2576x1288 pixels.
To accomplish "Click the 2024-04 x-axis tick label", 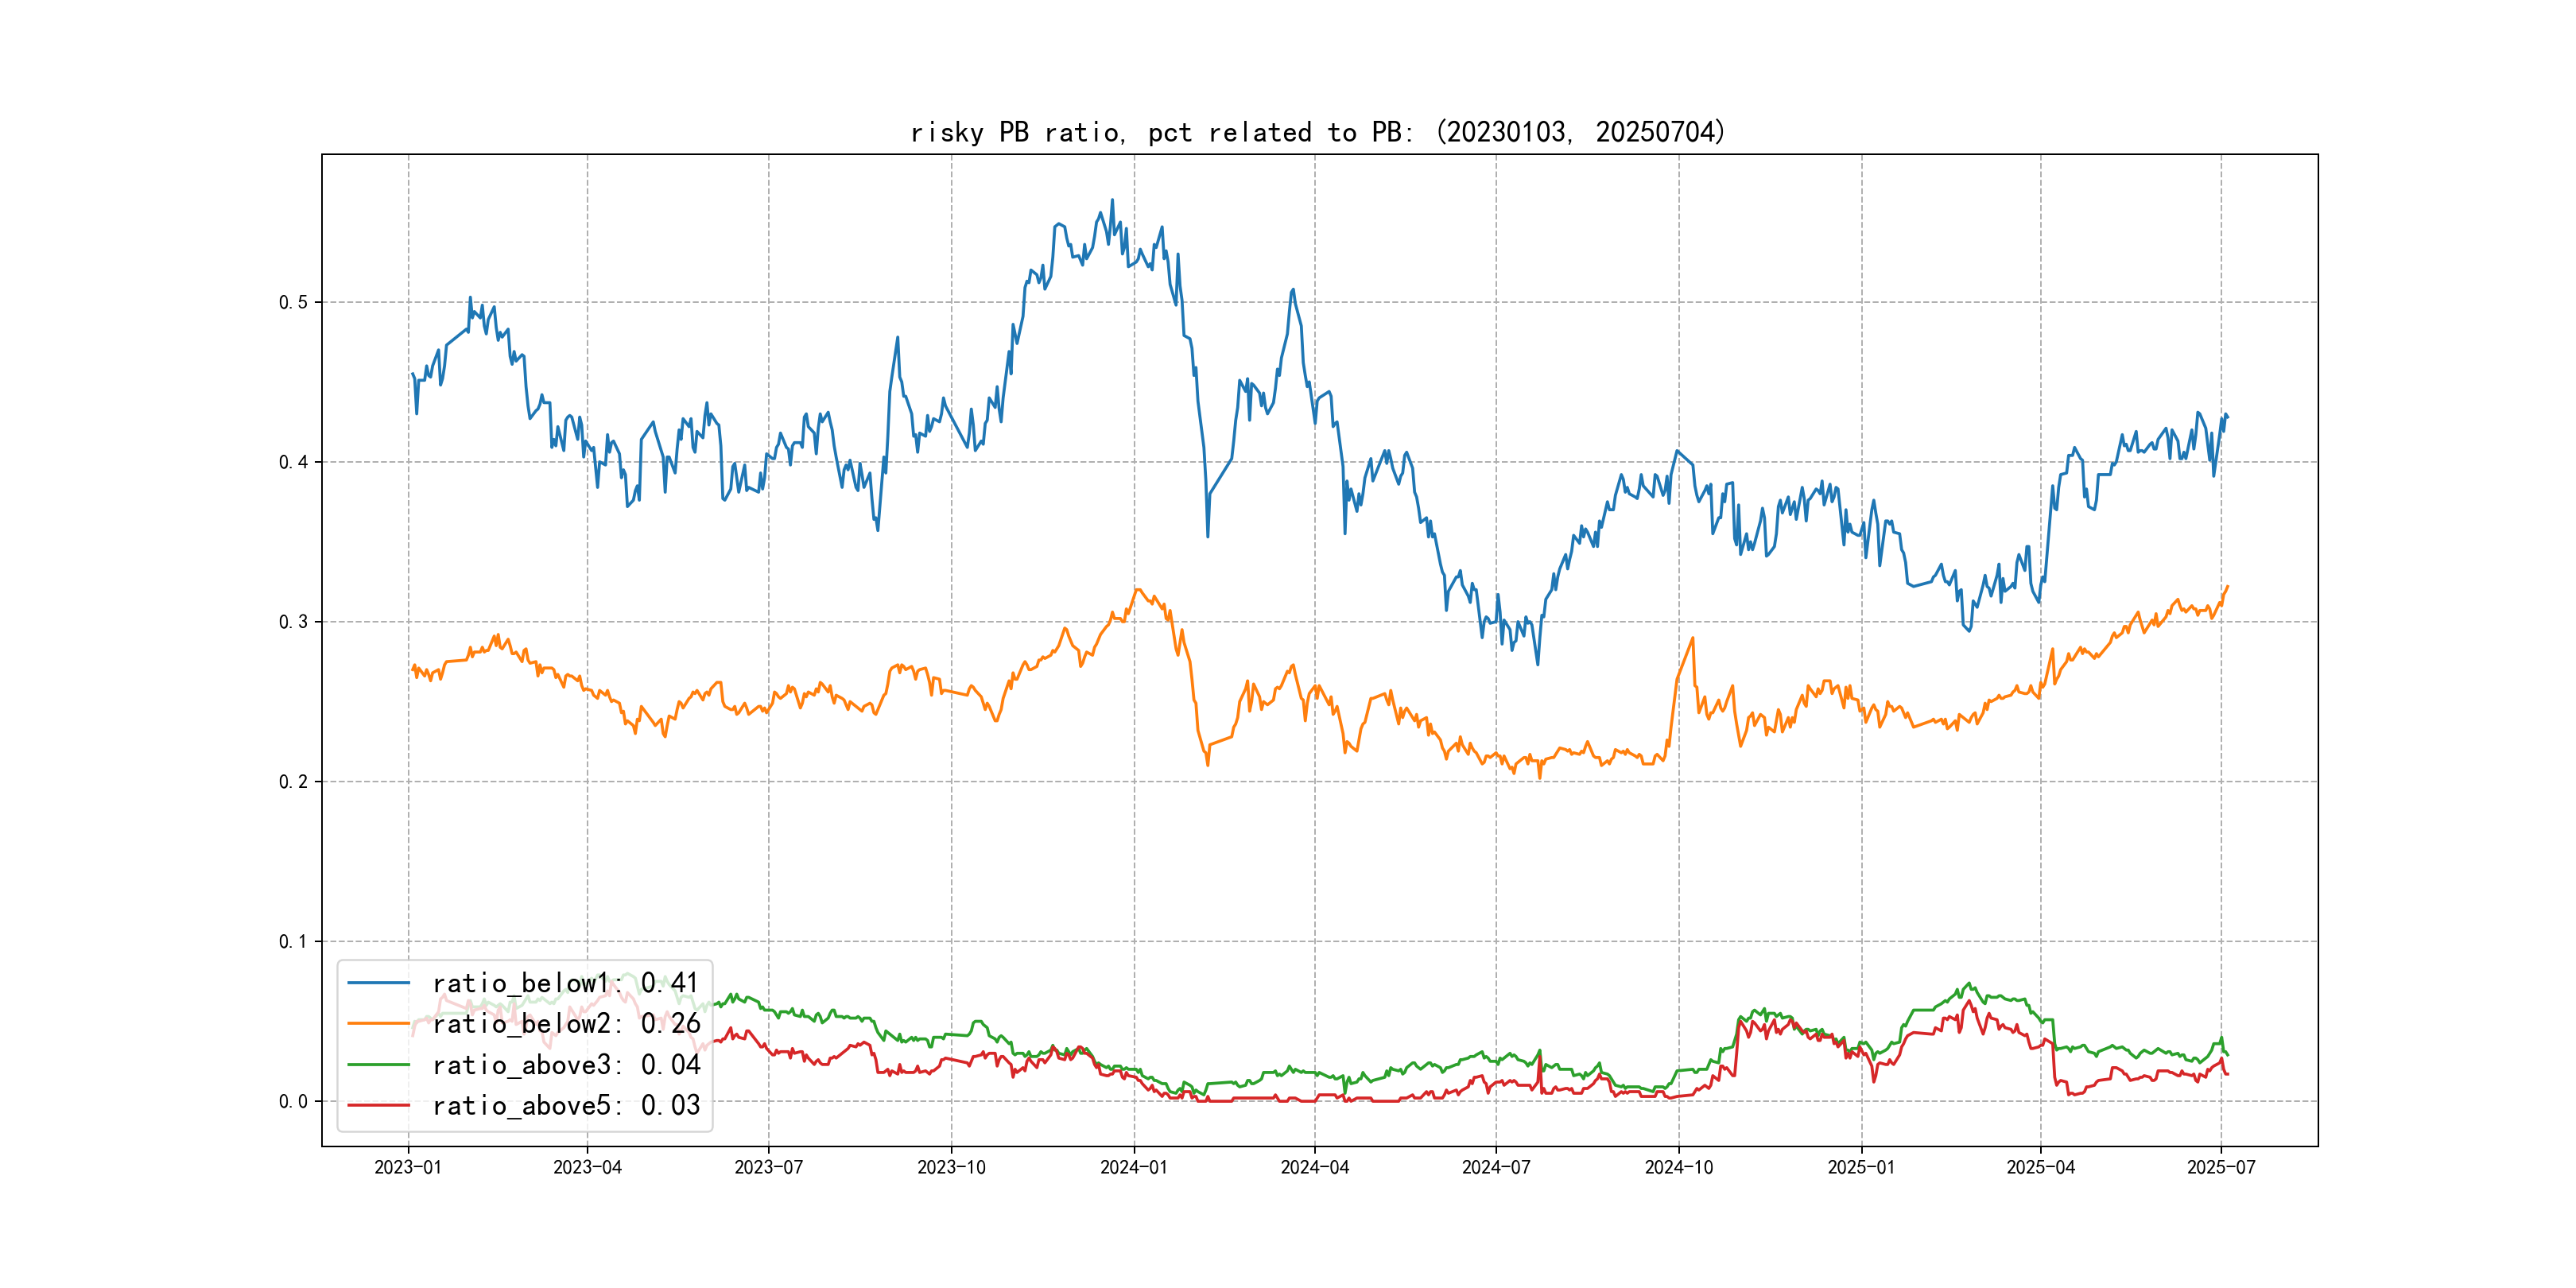I will pos(1314,1167).
